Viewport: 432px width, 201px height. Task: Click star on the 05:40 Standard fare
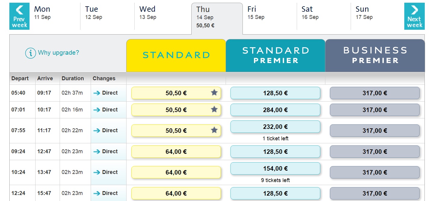(x=214, y=93)
